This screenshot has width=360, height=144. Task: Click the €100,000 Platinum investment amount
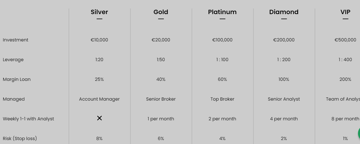(x=222, y=40)
